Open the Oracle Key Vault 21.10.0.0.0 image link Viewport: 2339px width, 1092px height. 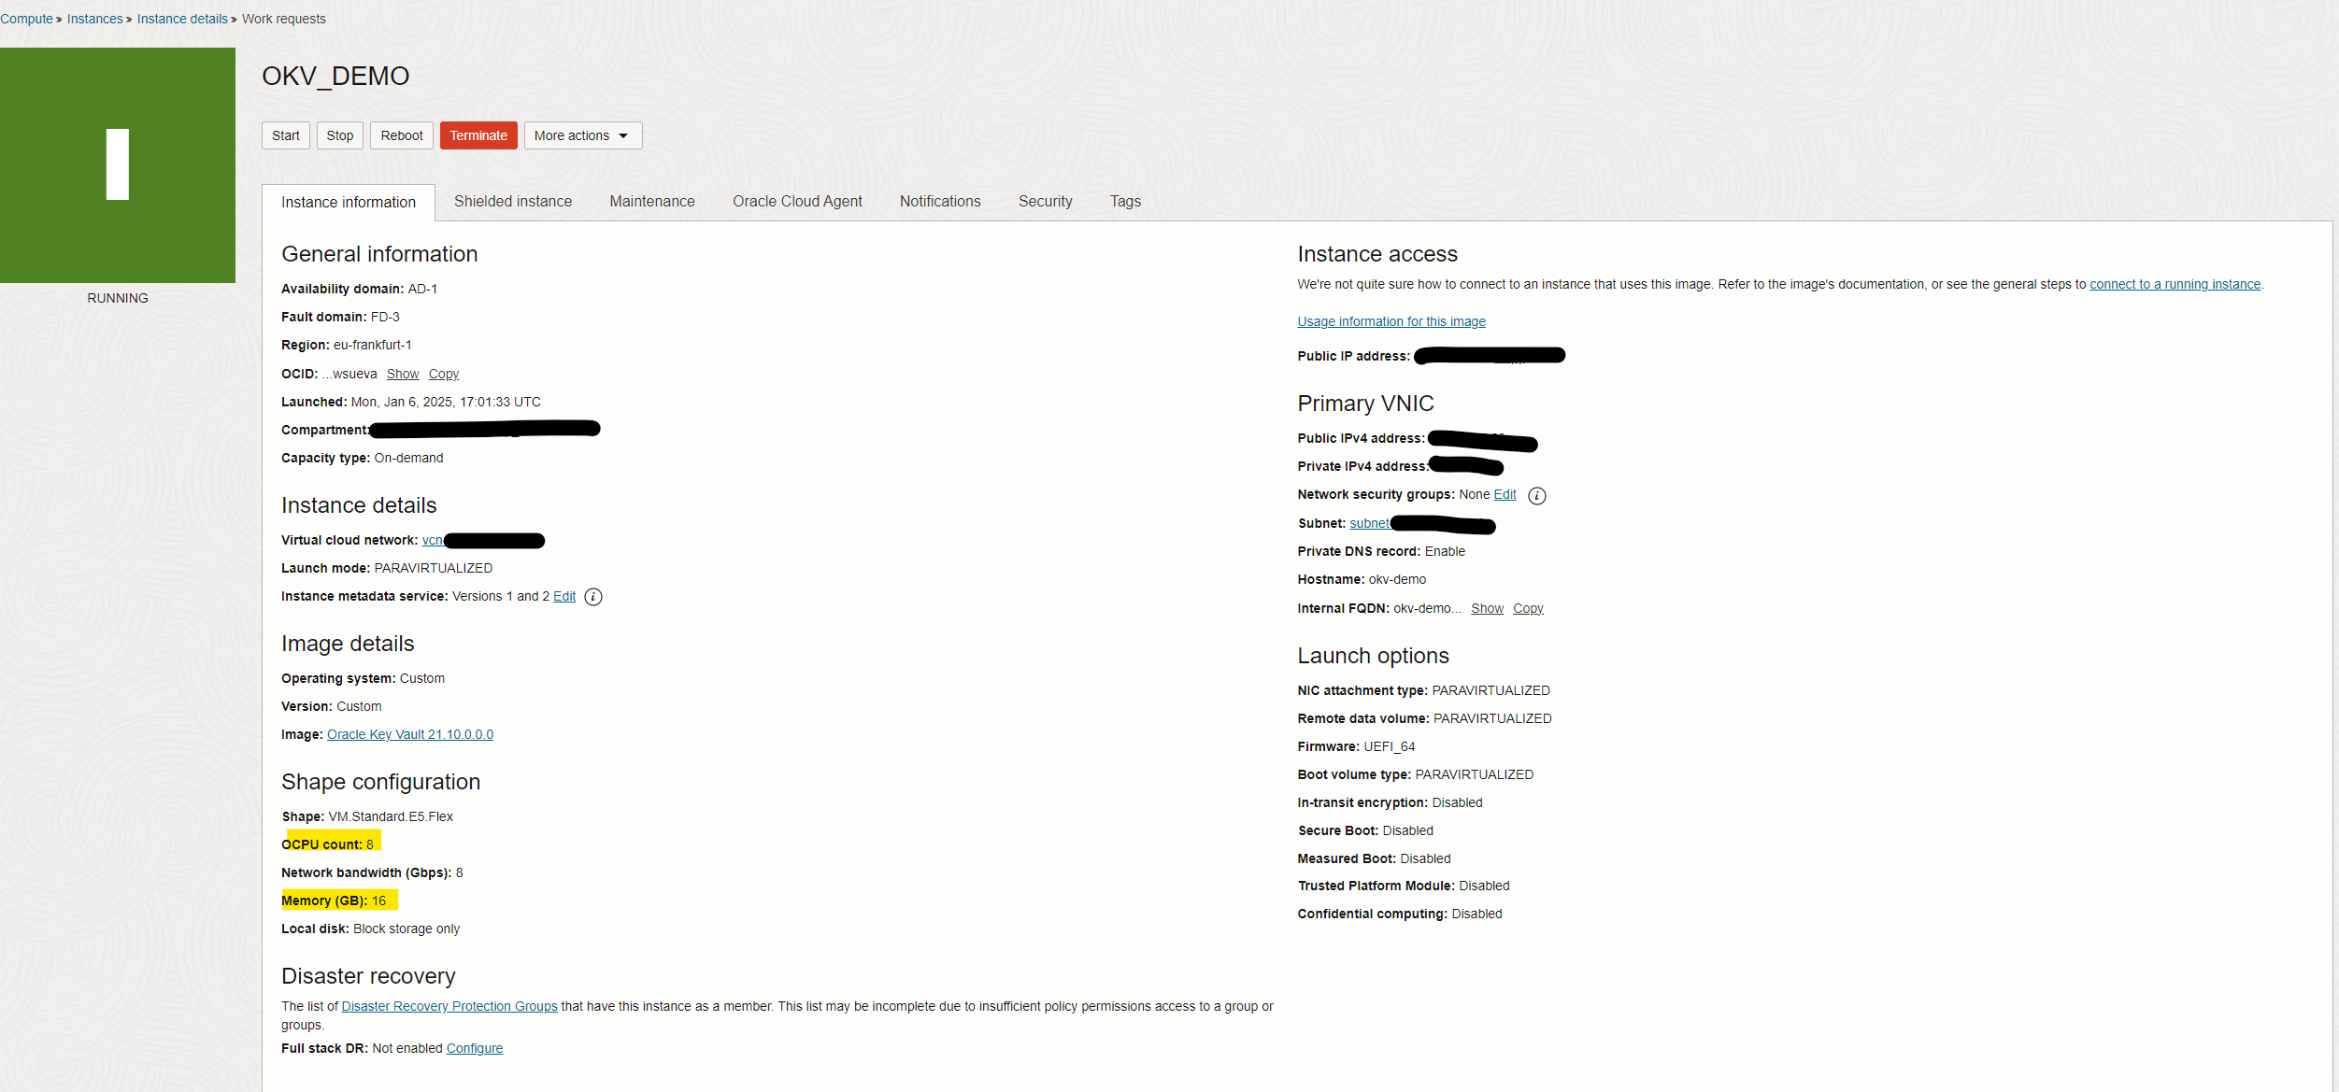coord(409,735)
